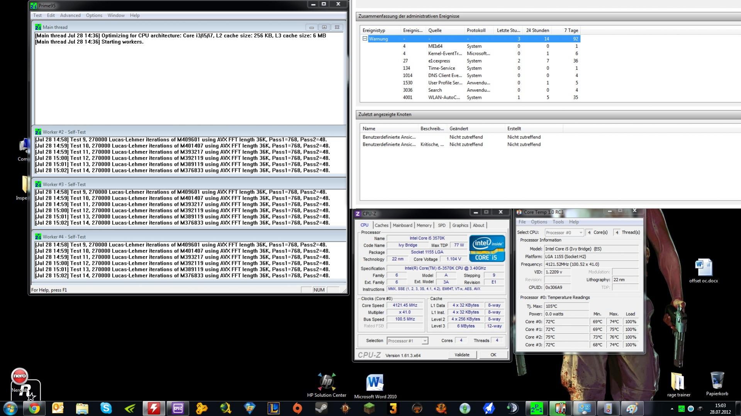The height and width of the screenshot is (416, 741).
Task: Open Paint from the taskbar
Action: pos(632,408)
